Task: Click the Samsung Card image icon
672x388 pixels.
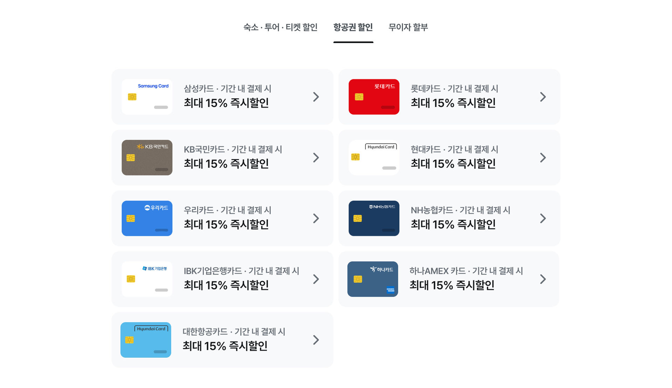Action: click(147, 97)
